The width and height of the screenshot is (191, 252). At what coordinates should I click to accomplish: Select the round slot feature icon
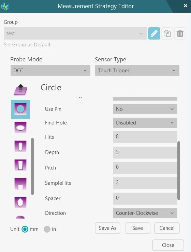click(x=20, y=146)
